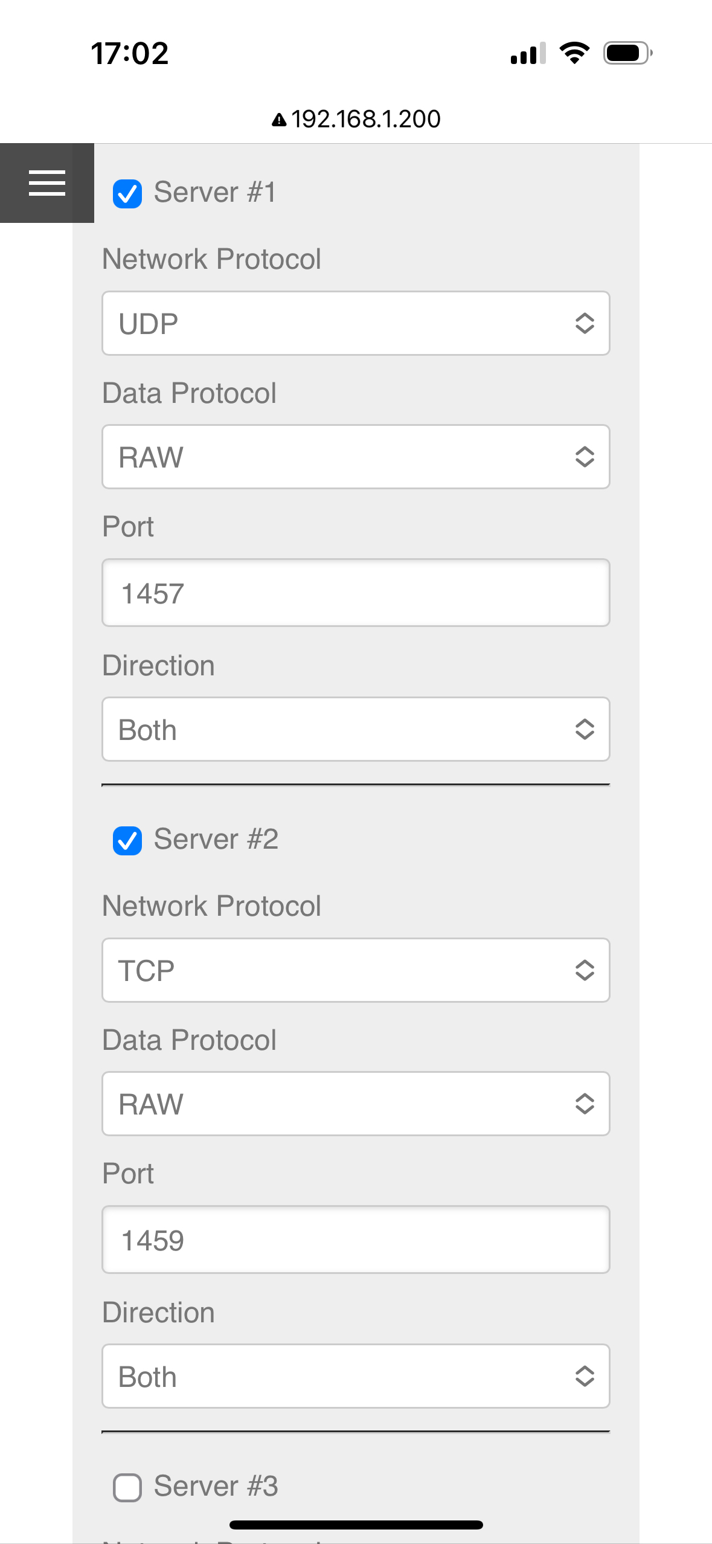This screenshot has width=712, height=1544.
Task: Tap the battery status icon
Action: pyautogui.click(x=627, y=53)
